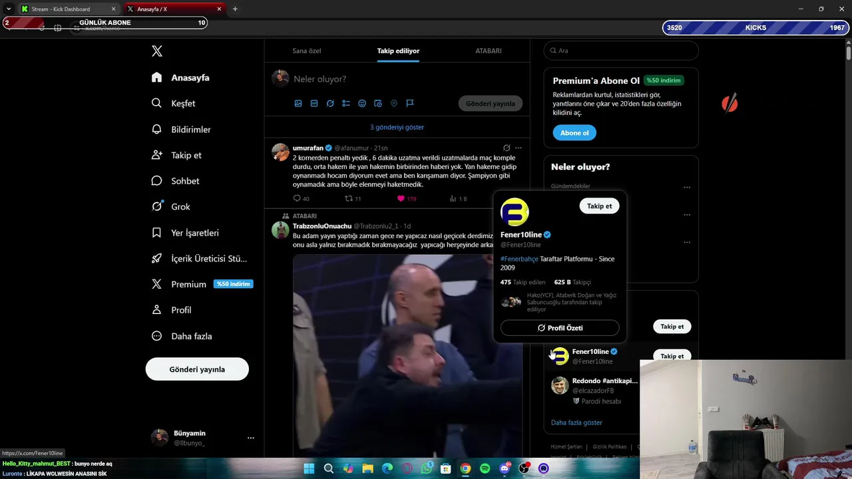This screenshot has width=852, height=479.
Task: Open umurafan's profile name
Action: point(308,148)
